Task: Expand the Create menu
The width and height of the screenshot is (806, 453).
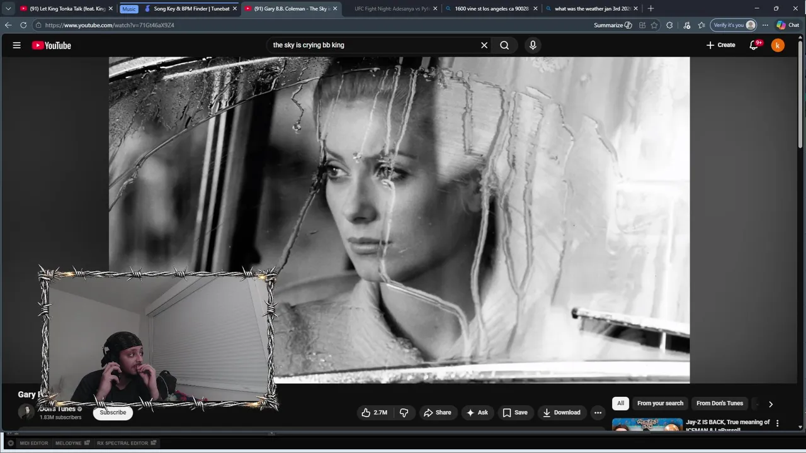Action: [x=721, y=45]
